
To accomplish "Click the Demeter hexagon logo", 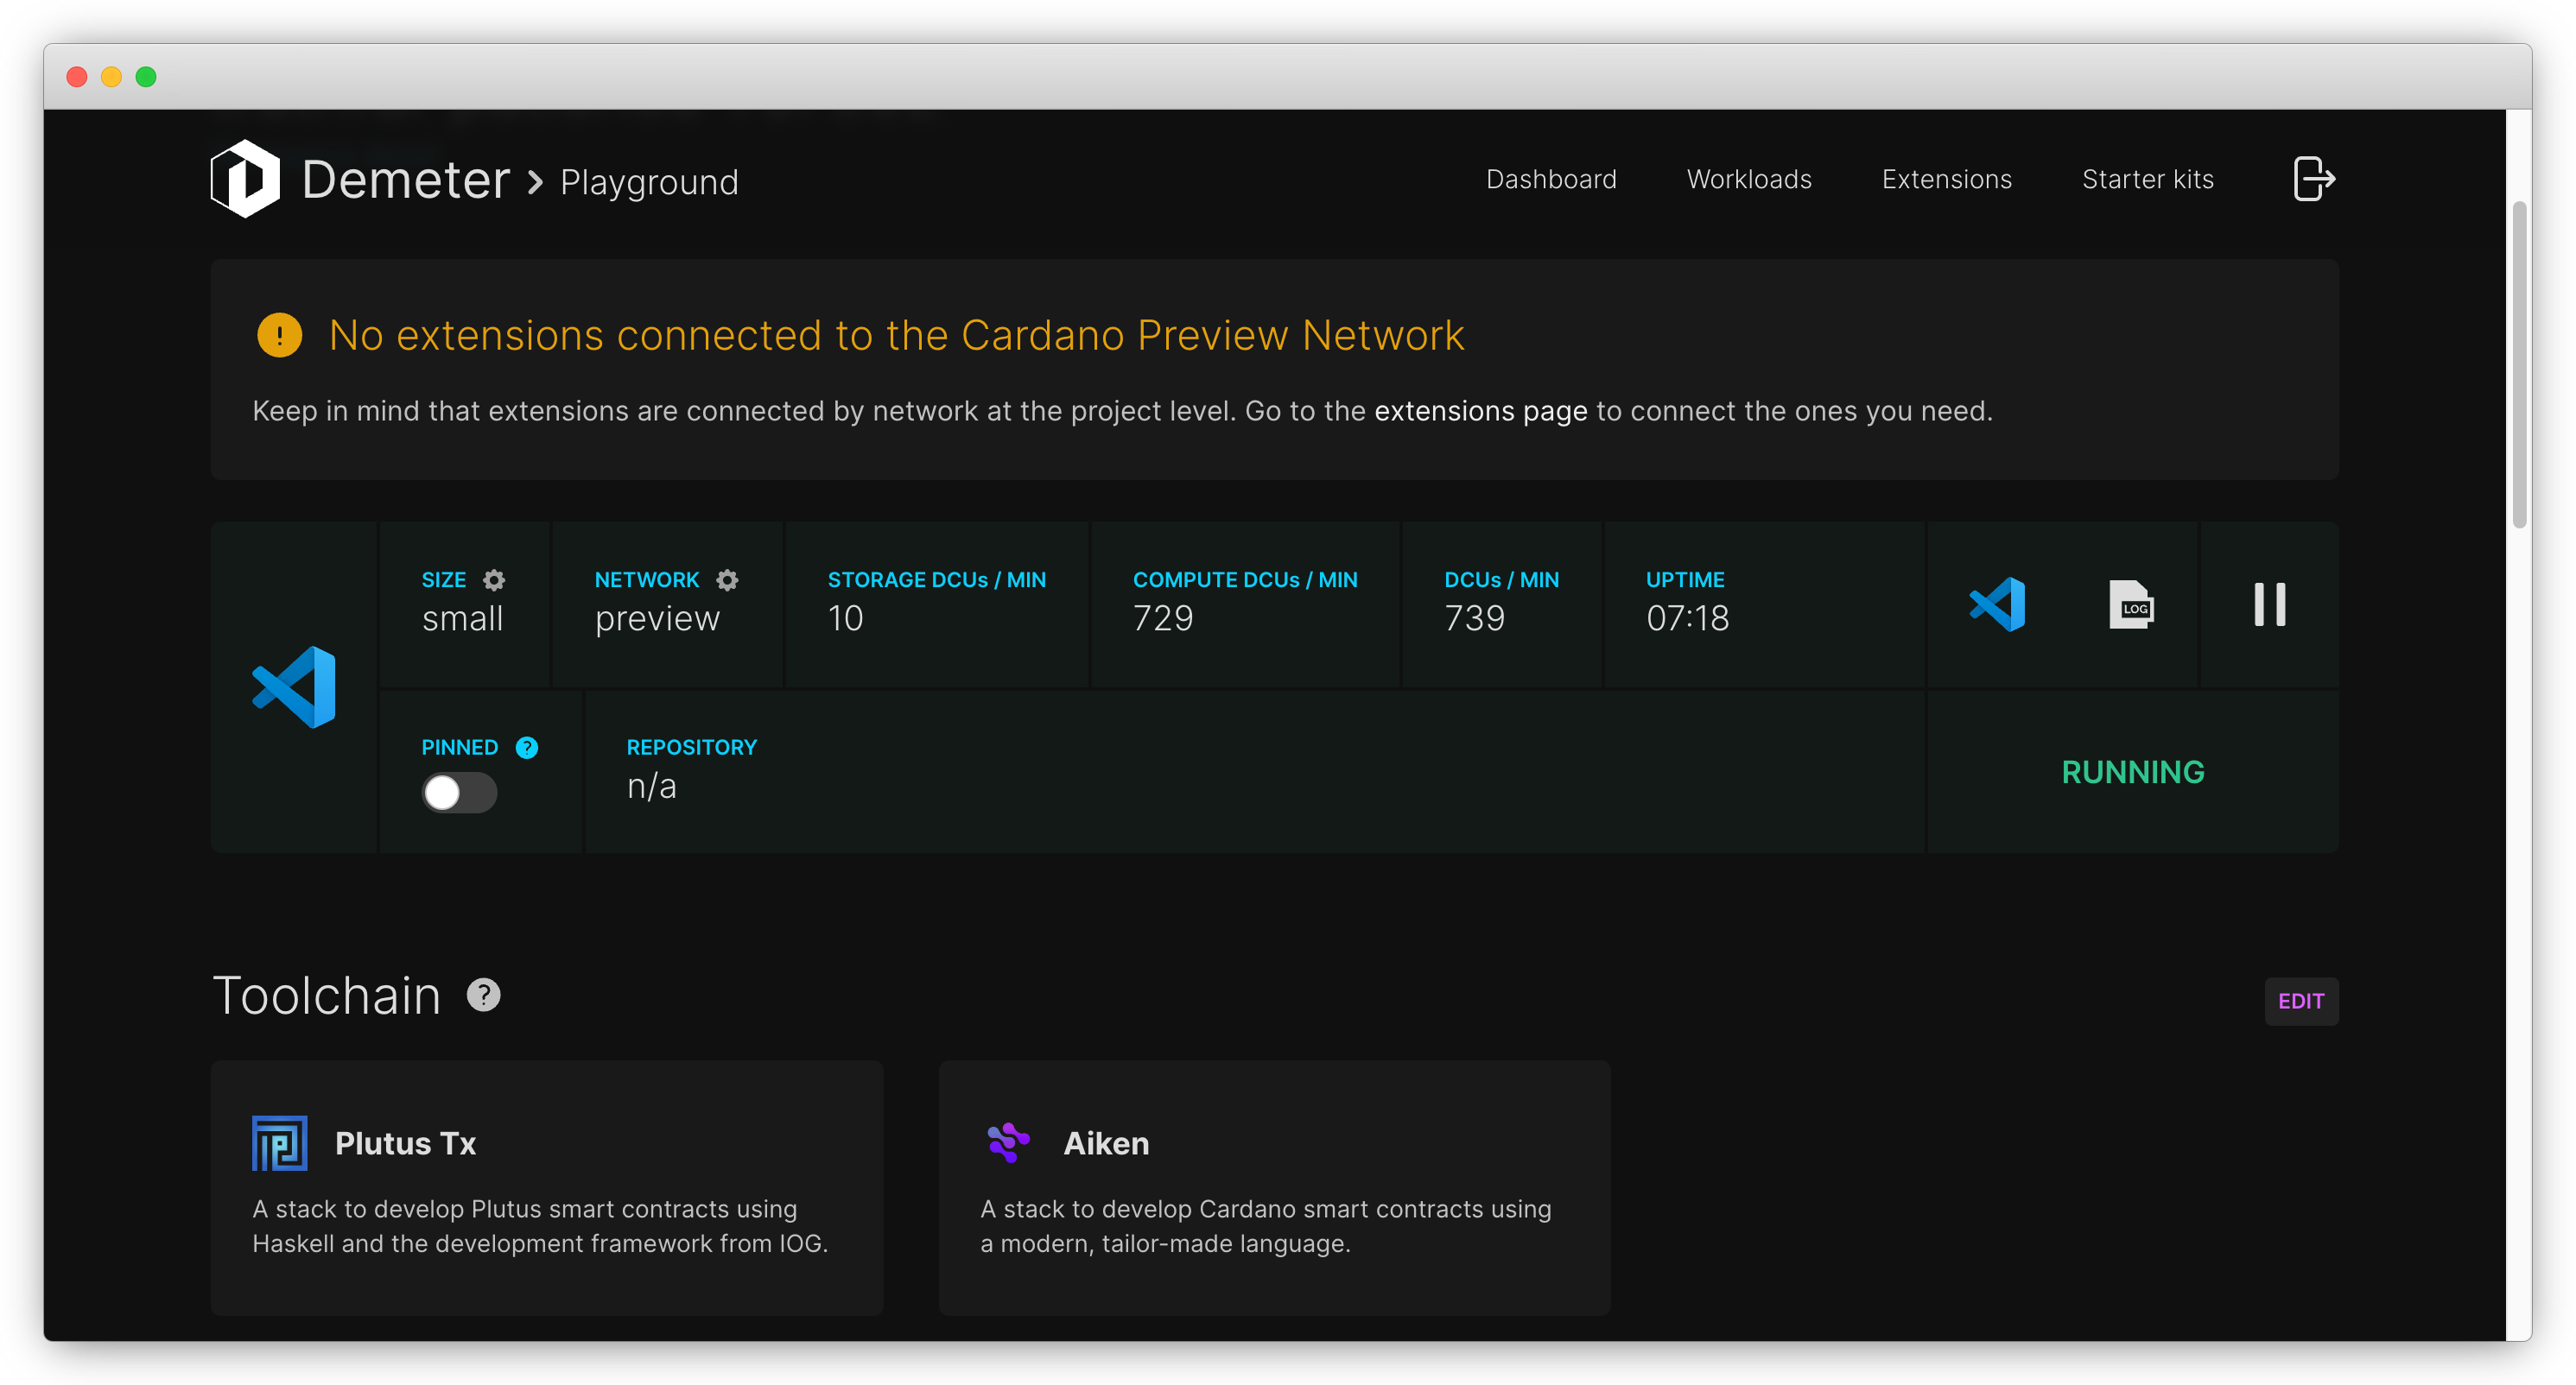I will (245, 179).
